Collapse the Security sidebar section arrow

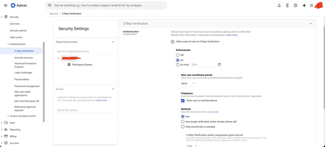coord(2,17)
